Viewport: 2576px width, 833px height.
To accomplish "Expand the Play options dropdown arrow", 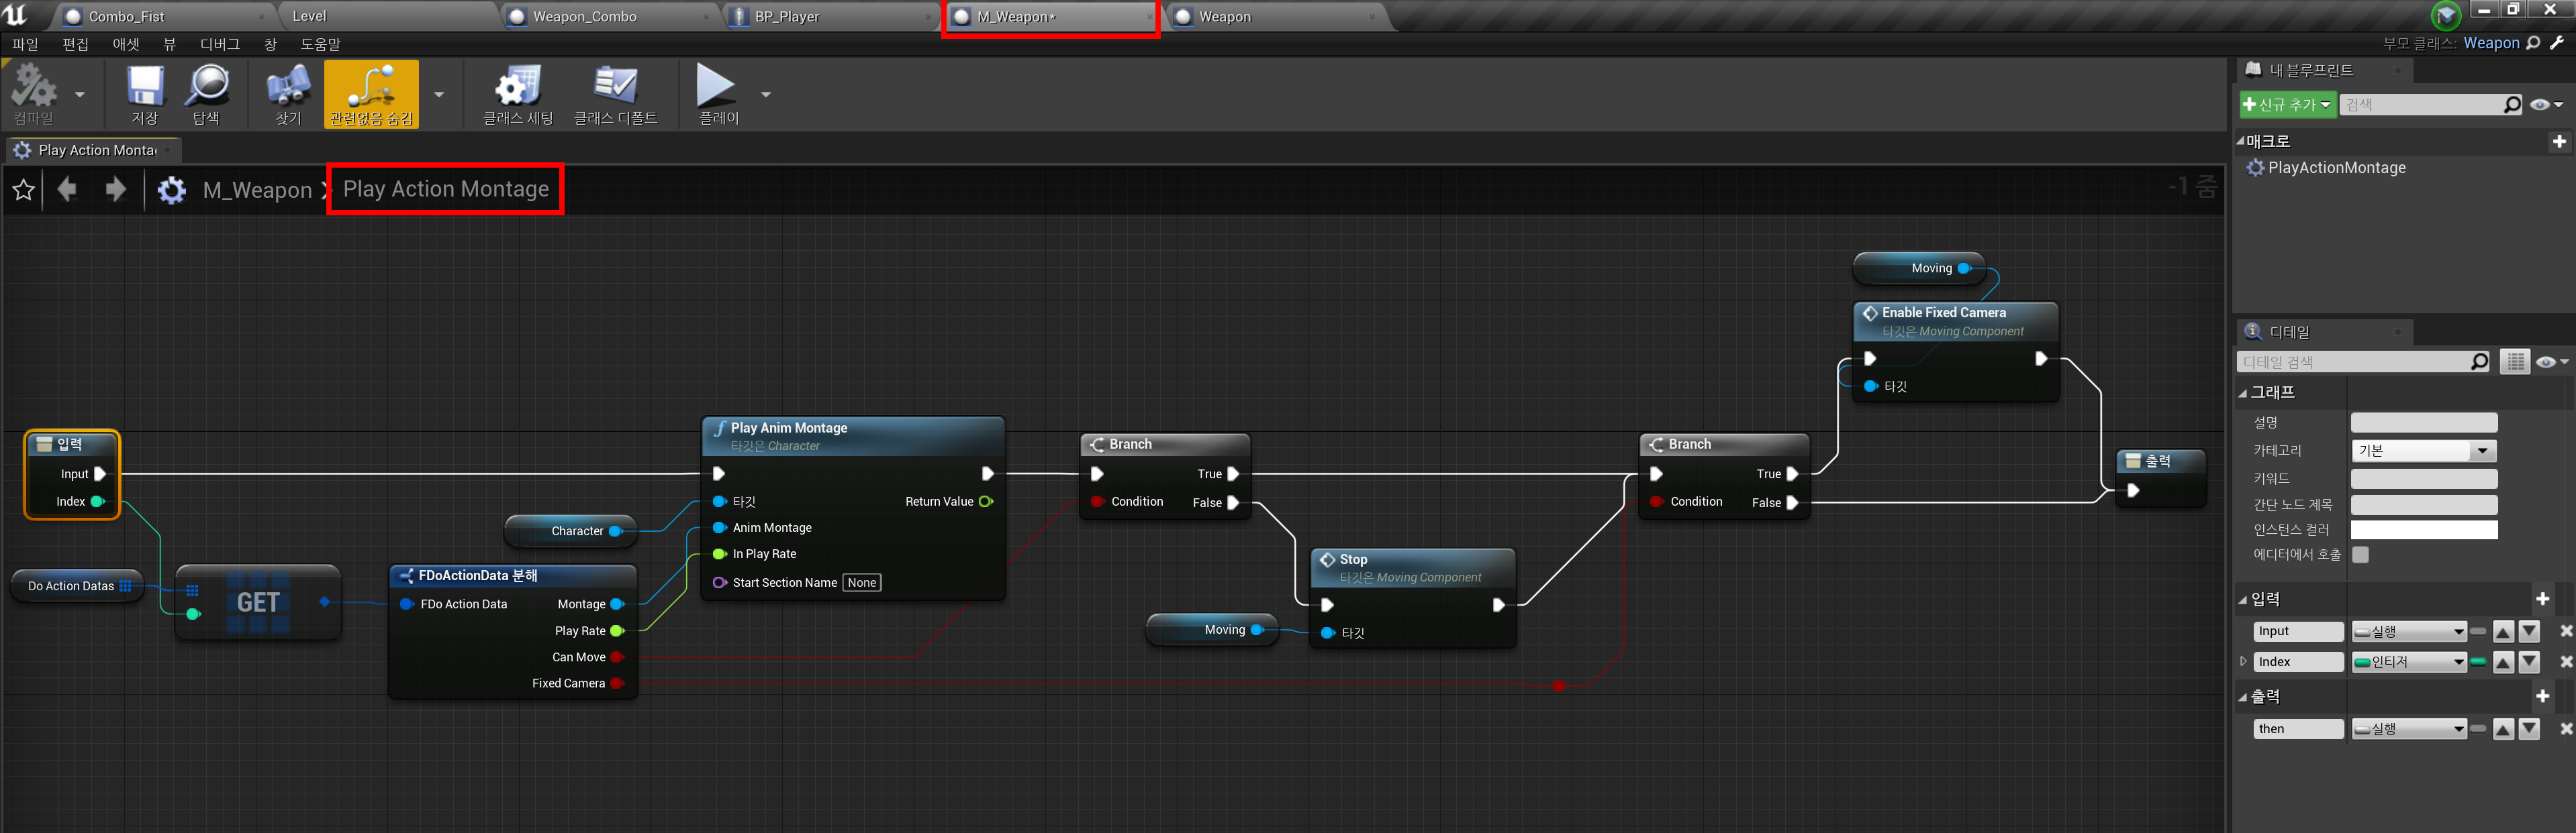I will coord(766,95).
